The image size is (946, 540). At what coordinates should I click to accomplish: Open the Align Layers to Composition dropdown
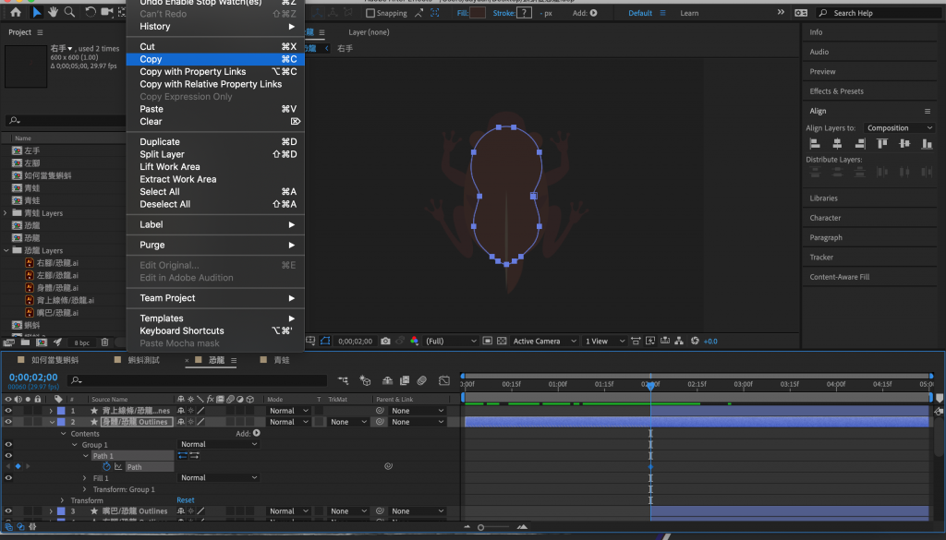[900, 128]
